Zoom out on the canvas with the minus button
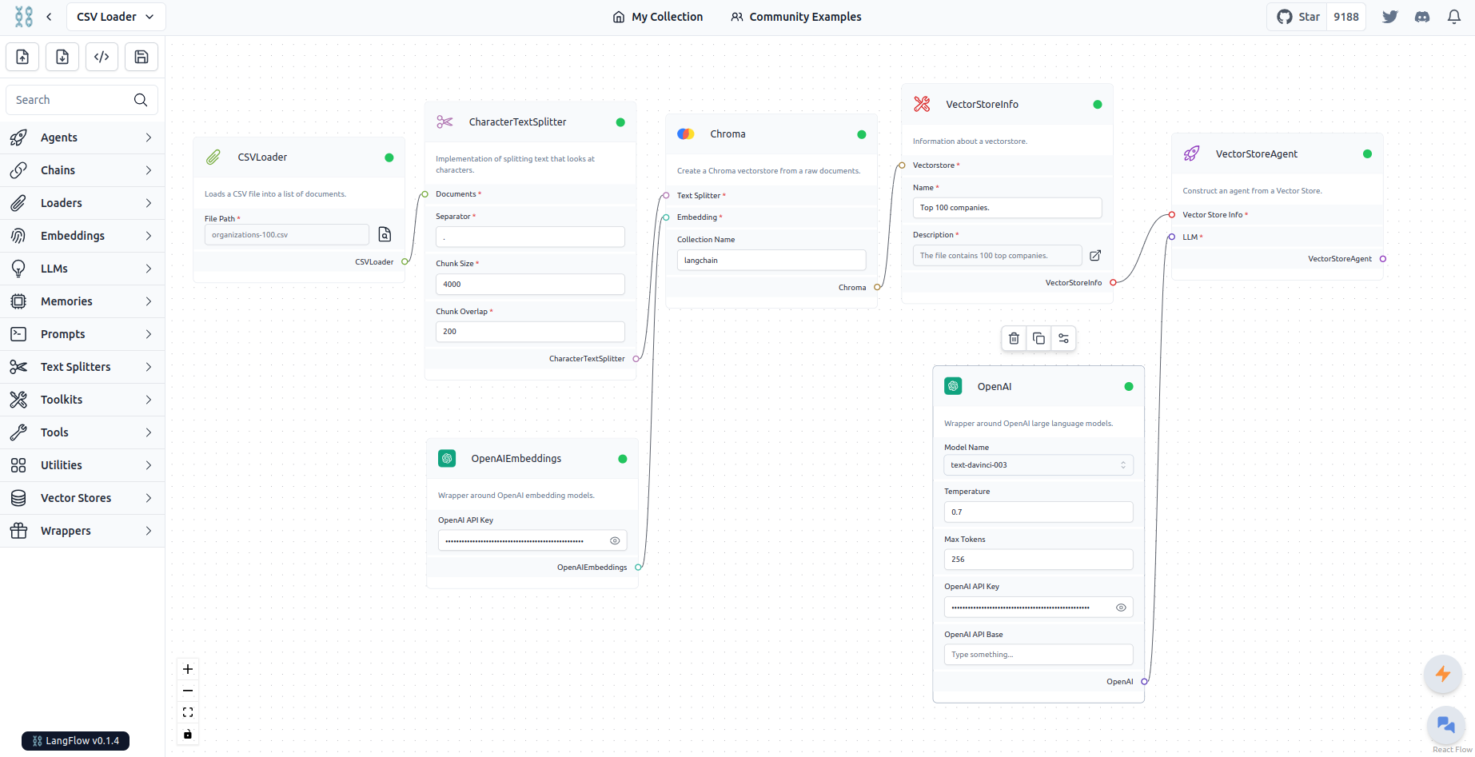This screenshot has width=1475, height=757. pos(188,691)
